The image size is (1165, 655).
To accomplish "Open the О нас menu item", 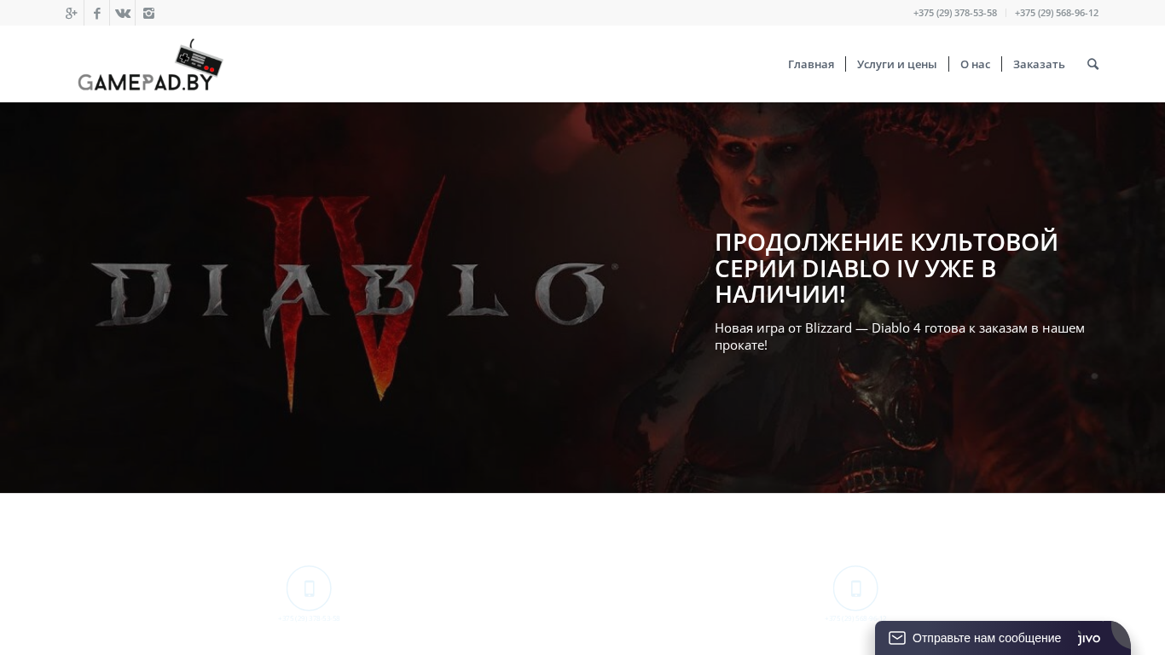I will pyautogui.click(x=975, y=64).
